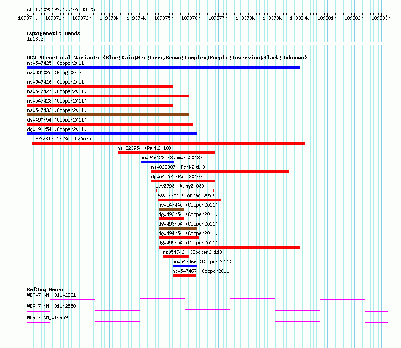Select the brown nsv547433 complex variant bar

(x=108, y=115)
